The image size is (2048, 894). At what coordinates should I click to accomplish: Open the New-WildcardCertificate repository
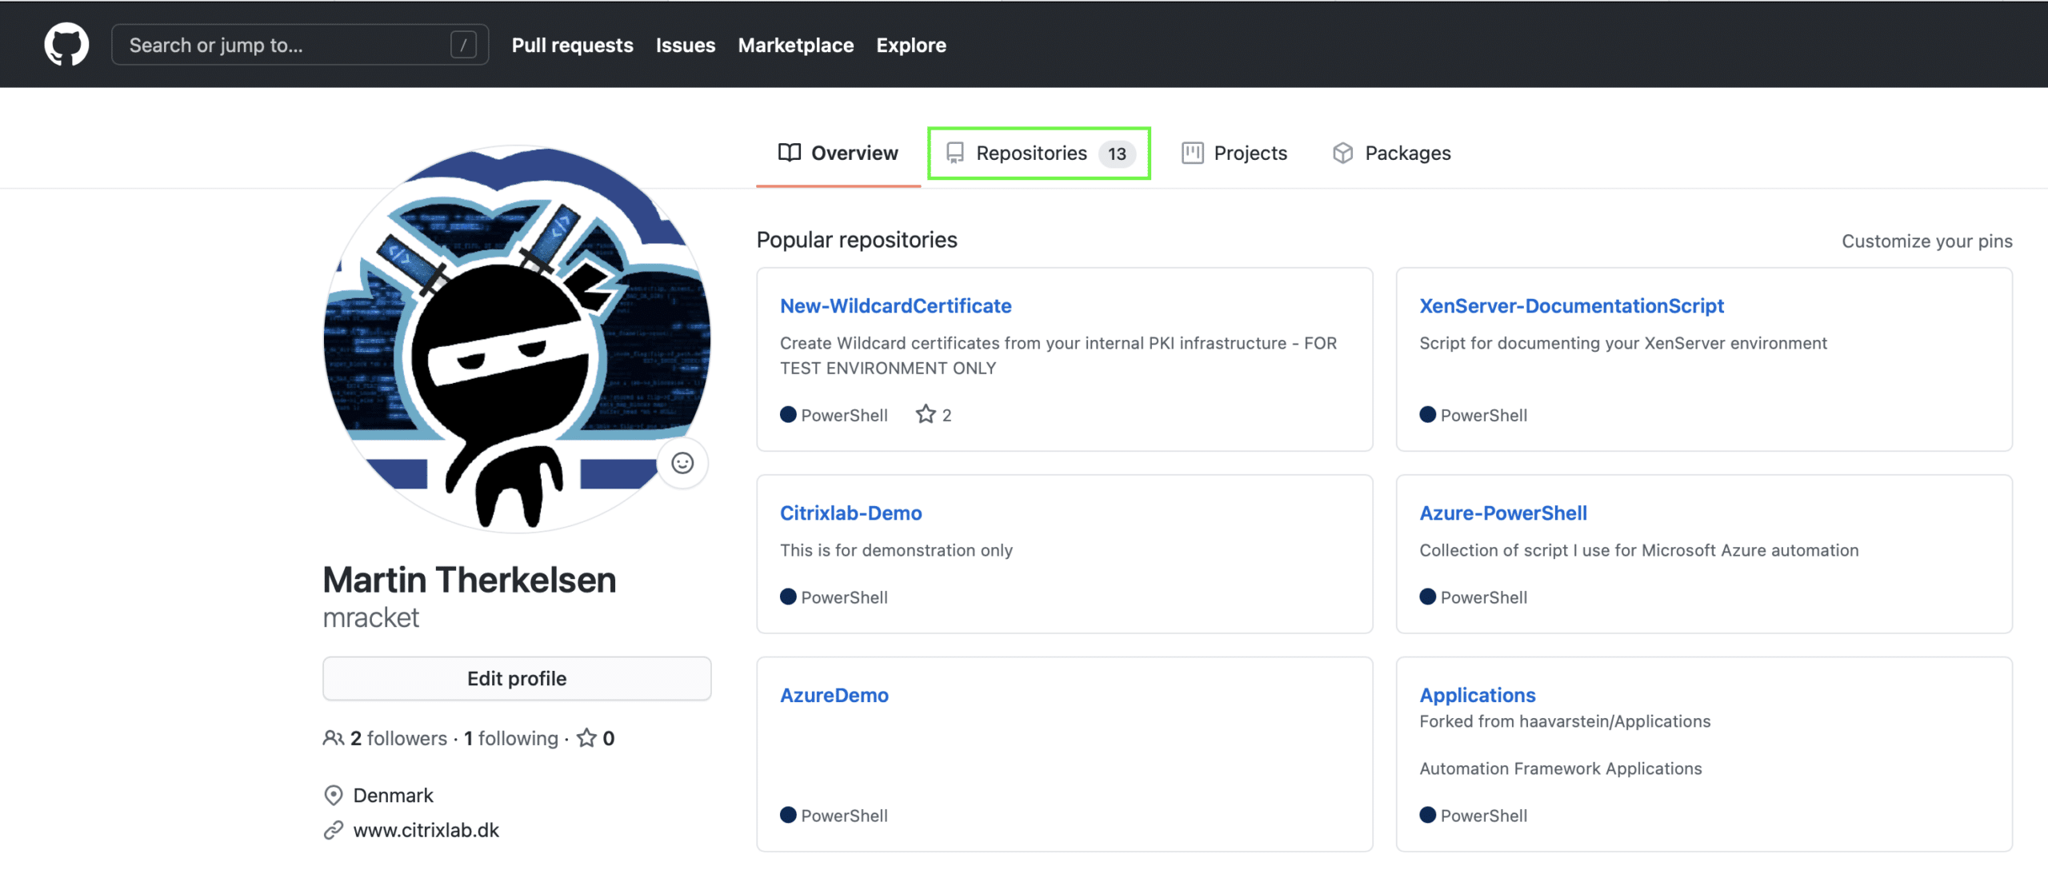896,305
